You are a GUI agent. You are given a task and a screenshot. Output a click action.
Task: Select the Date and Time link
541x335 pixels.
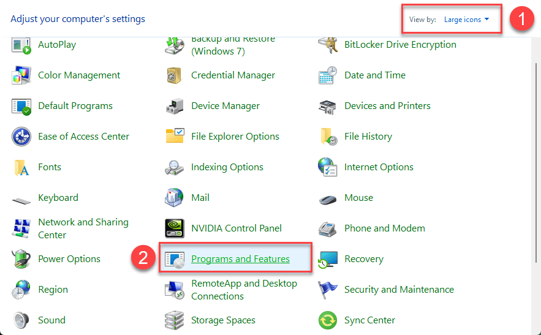pos(375,75)
